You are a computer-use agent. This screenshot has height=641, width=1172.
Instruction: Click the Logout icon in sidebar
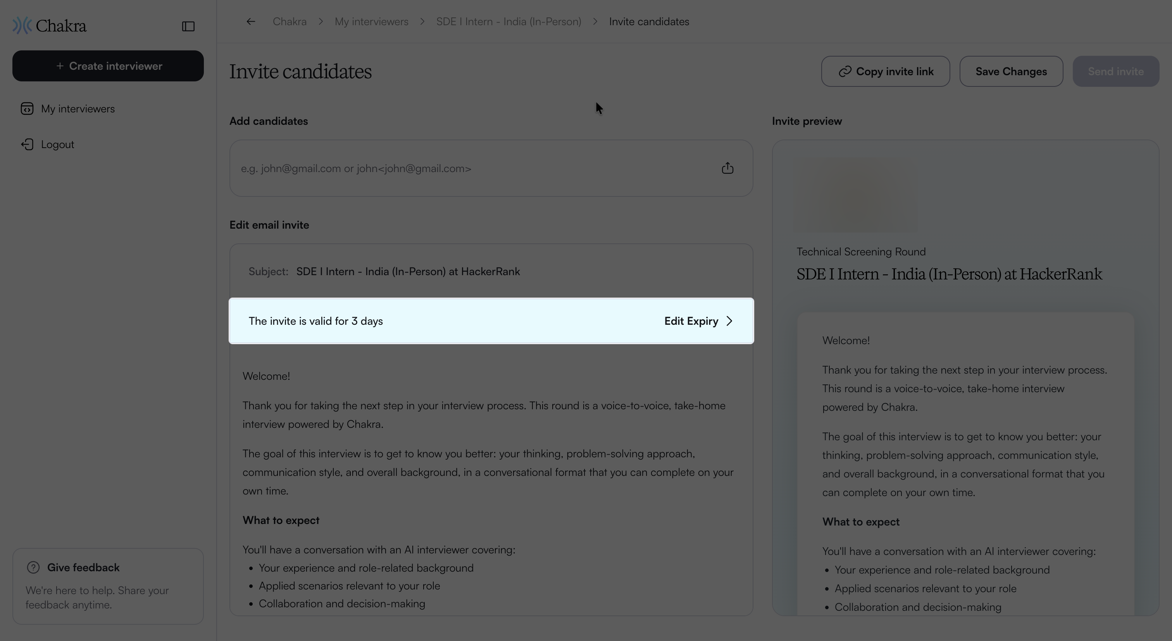pos(27,144)
